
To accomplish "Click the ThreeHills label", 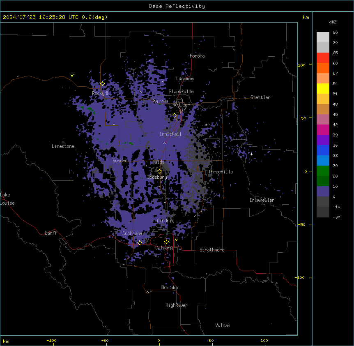I will [x=221, y=172].
